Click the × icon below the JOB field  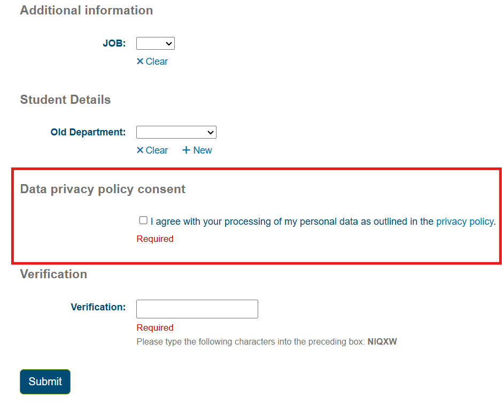click(140, 62)
